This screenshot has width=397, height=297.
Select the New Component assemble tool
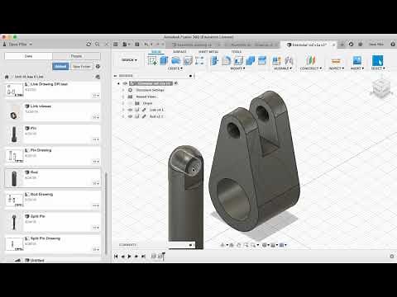(x=276, y=60)
